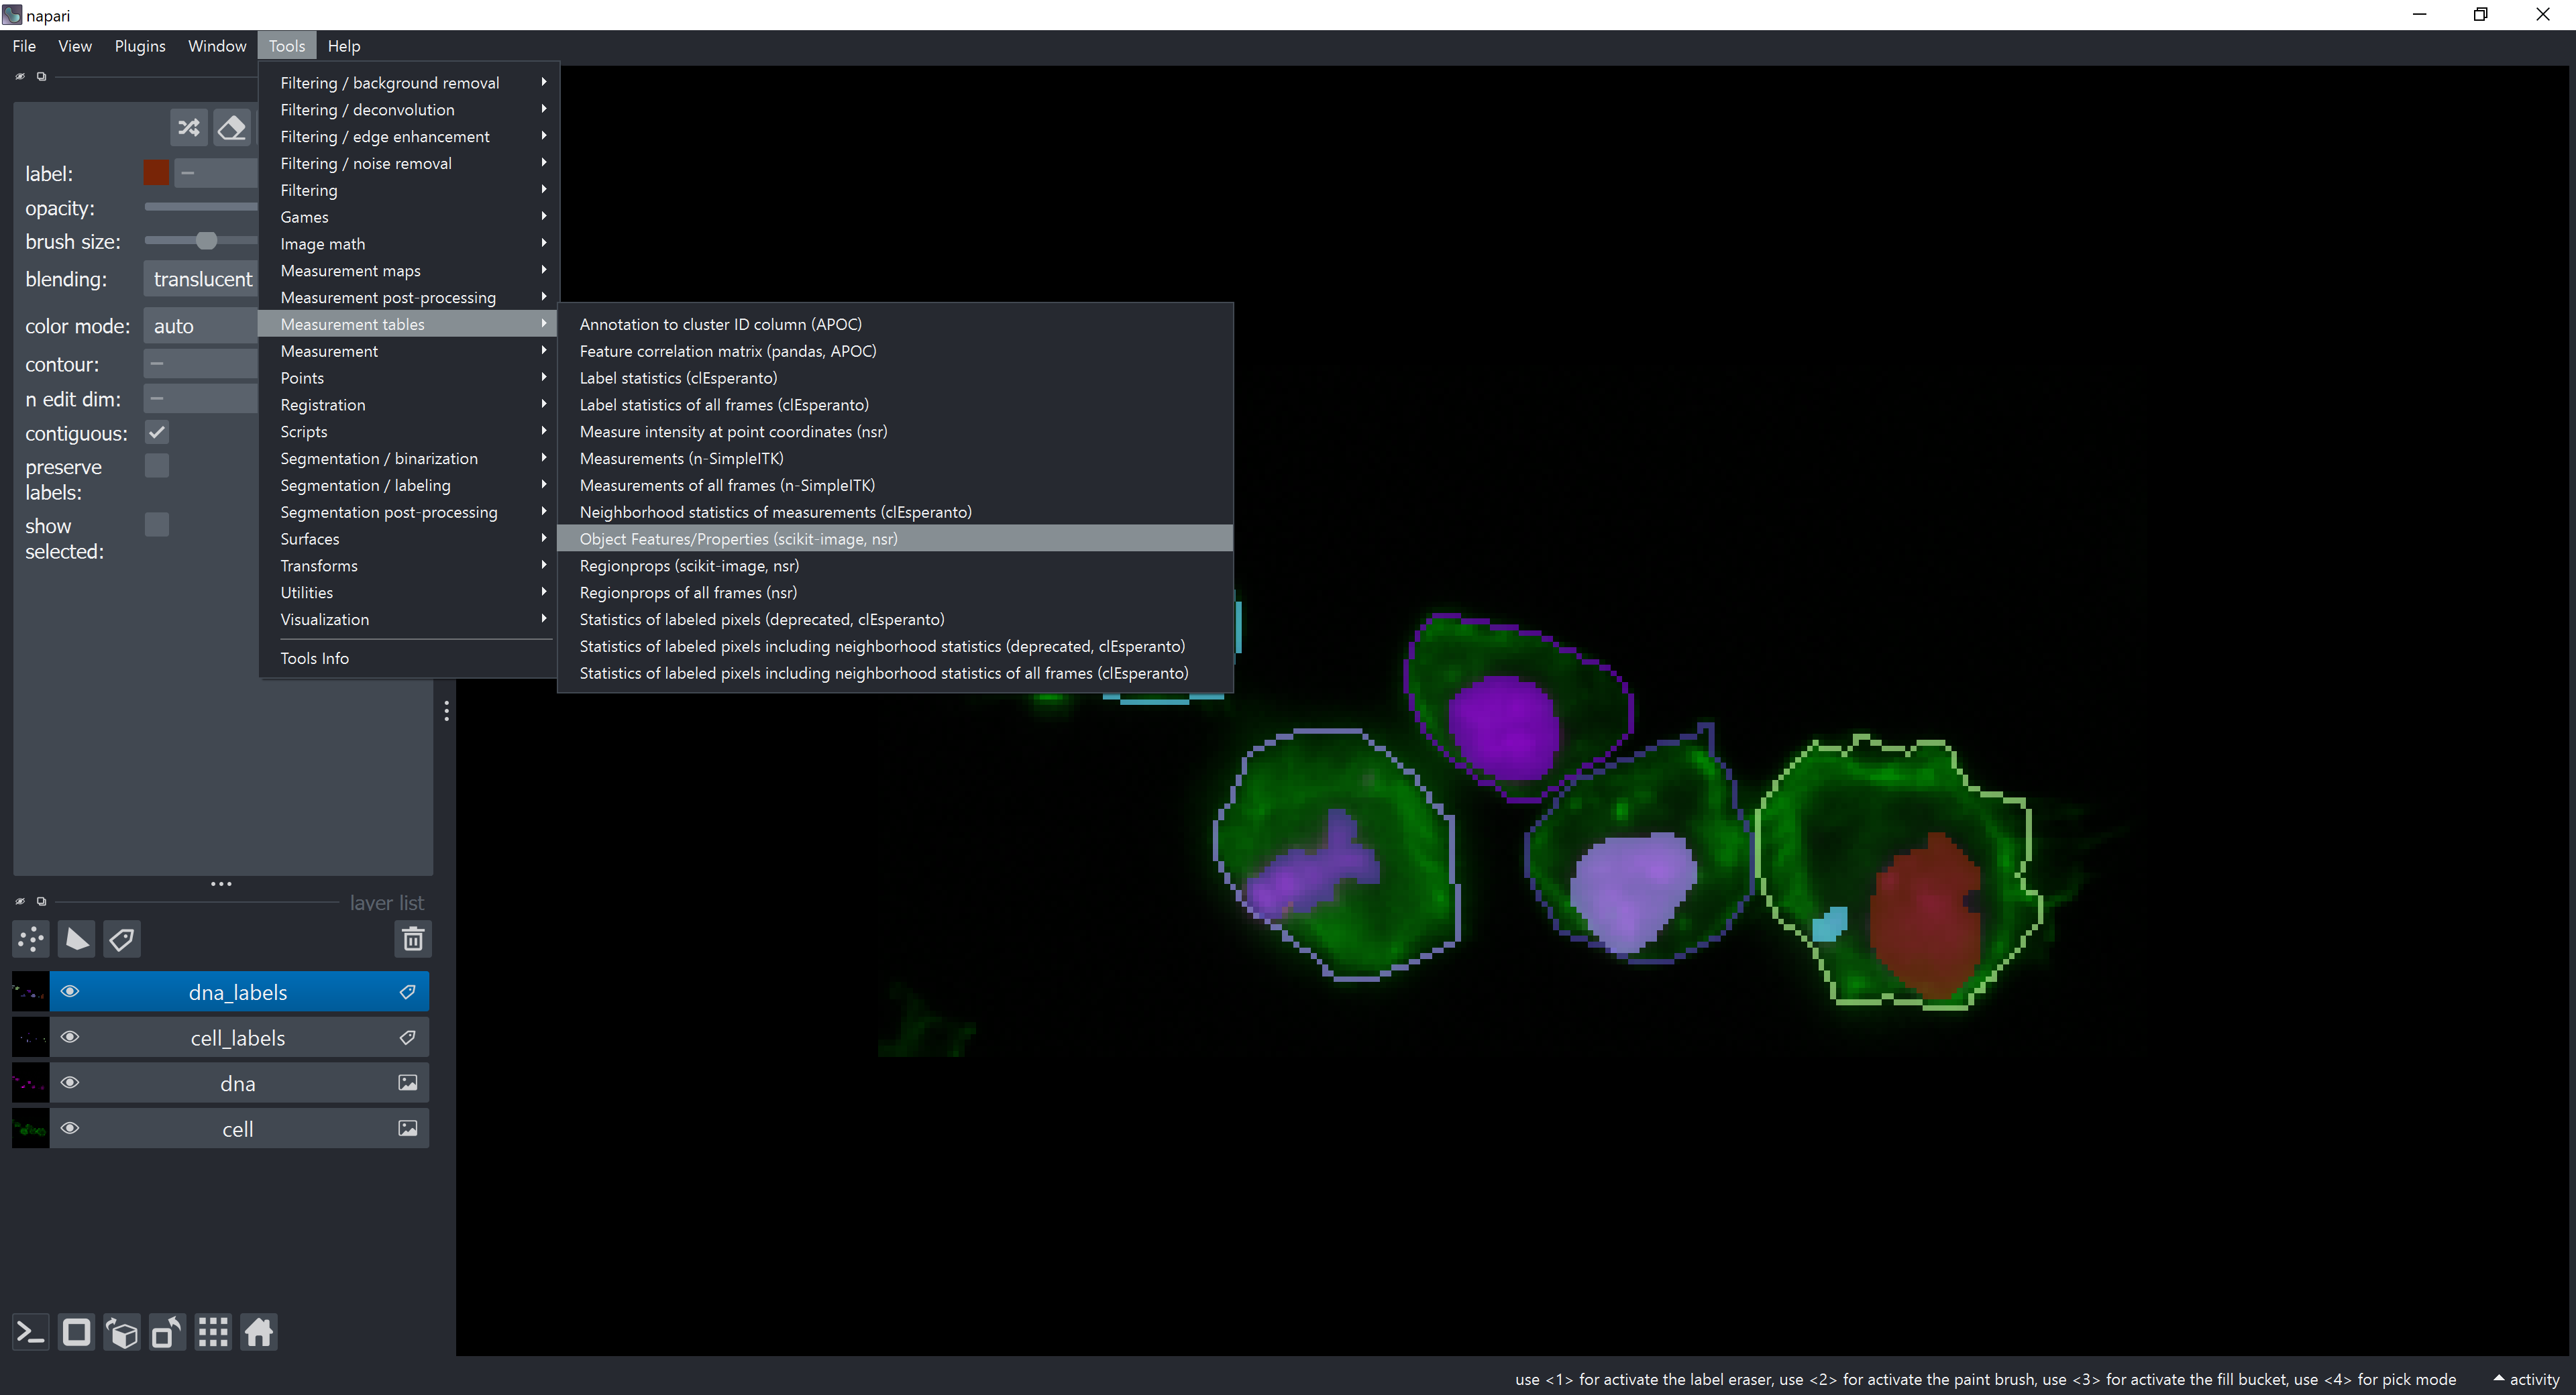Expand Segmentation post-processing submenu

[x=408, y=512]
